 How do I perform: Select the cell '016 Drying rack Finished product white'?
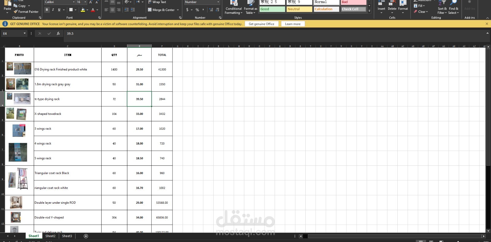[68, 70]
